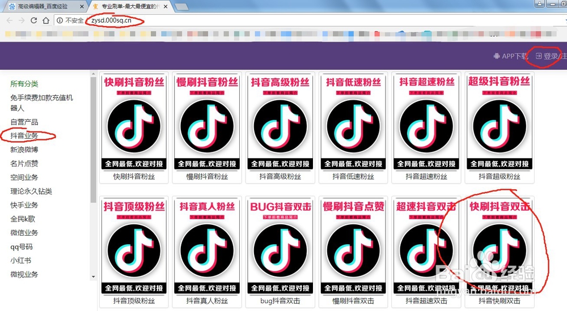This screenshot has width=567, height=311.
Task: Open the 抖音低速粉丝 product card
Action: [x=353, y=127]
